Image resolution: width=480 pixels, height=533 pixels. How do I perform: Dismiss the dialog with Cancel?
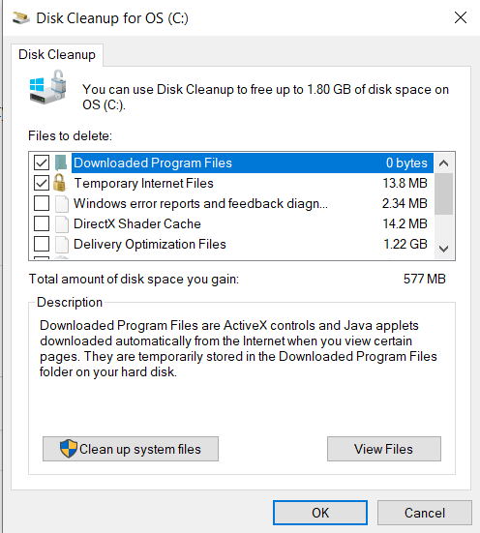425,513
